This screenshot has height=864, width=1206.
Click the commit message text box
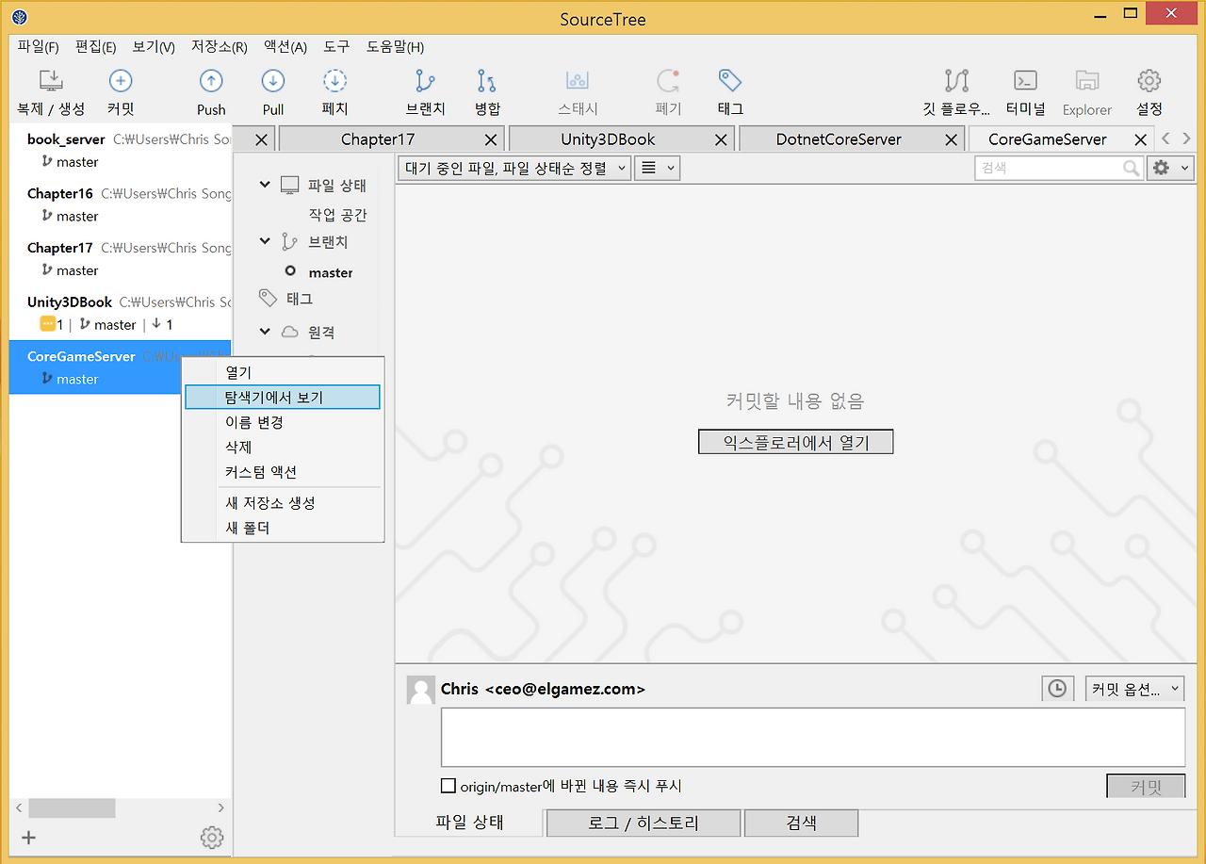click(813, 738)
